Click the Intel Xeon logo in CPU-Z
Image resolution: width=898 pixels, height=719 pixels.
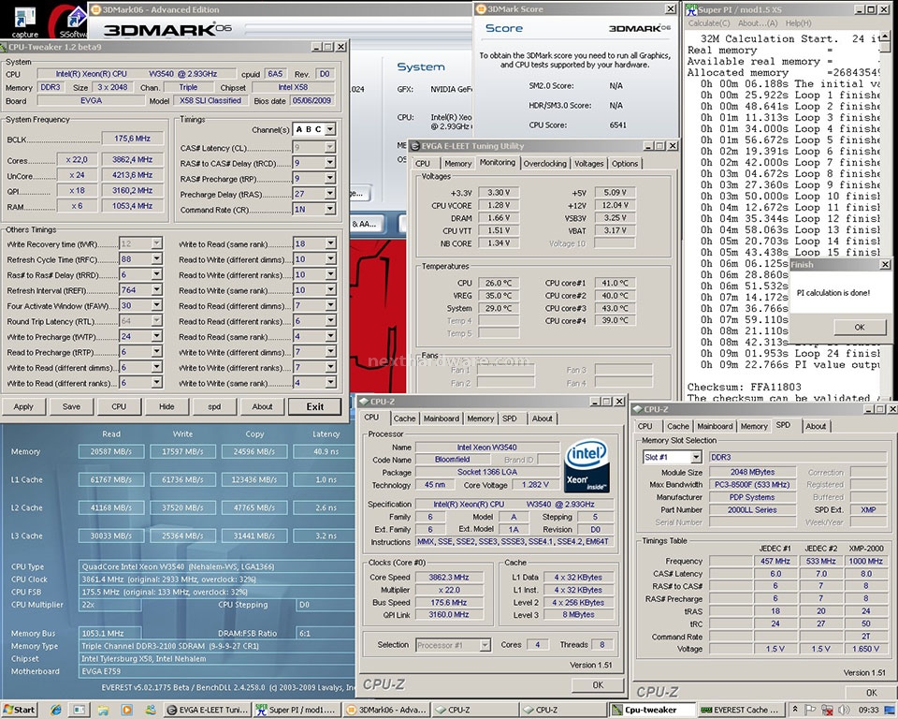pyautogui.click(x=587, y=467)
